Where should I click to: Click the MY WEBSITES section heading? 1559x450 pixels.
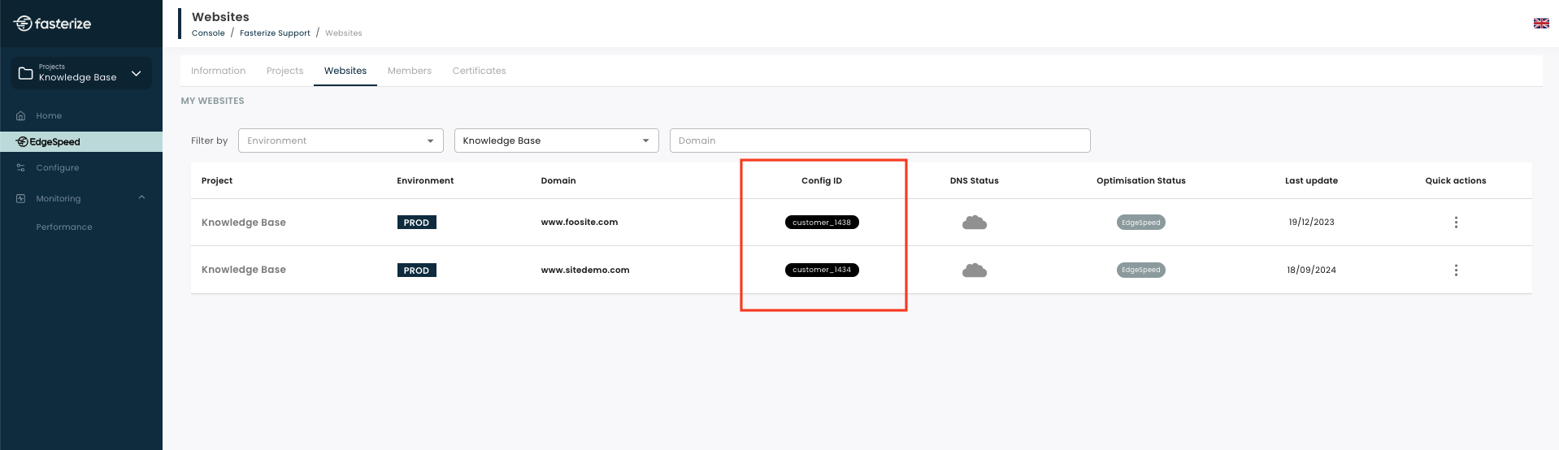(x=212, y=101)
